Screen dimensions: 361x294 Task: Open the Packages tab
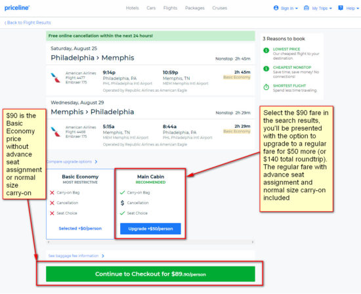tap(195, 8)
